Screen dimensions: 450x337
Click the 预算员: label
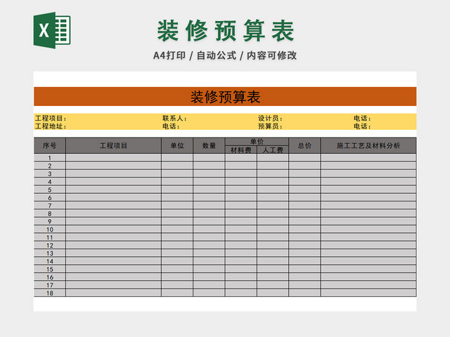click(270, 126)
